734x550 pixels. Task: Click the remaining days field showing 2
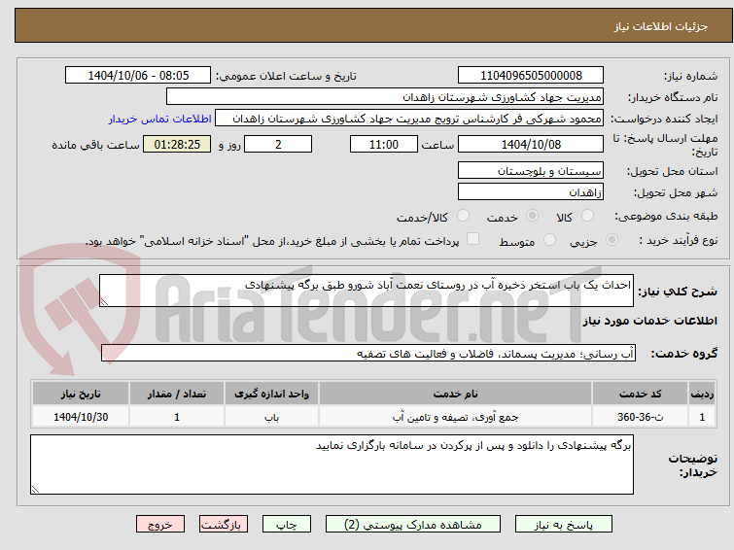[x=278, y=144]
